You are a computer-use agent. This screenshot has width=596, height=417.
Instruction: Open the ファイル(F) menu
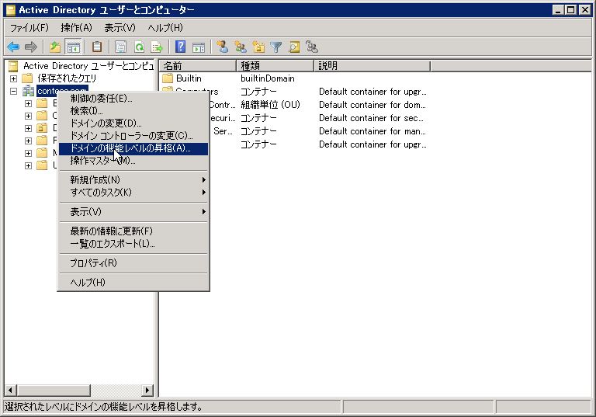point(29,28)
